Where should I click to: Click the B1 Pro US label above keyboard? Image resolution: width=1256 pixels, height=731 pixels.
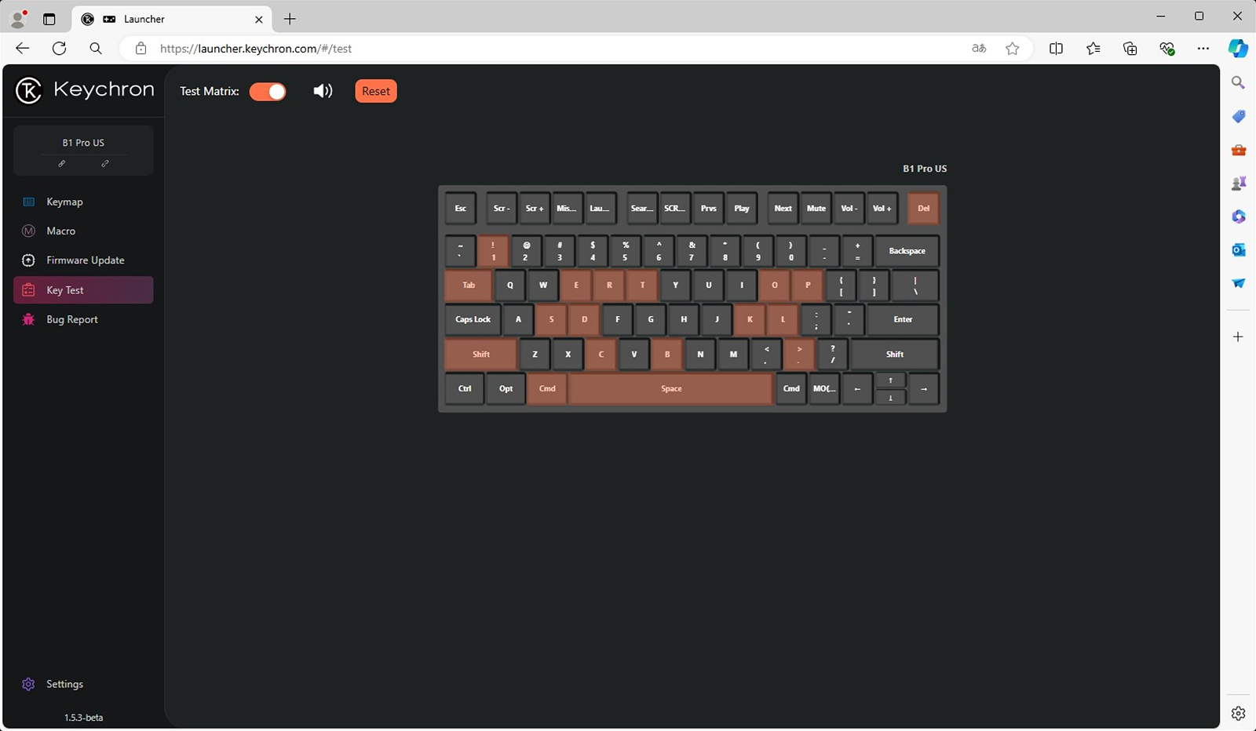click(925, 169)
